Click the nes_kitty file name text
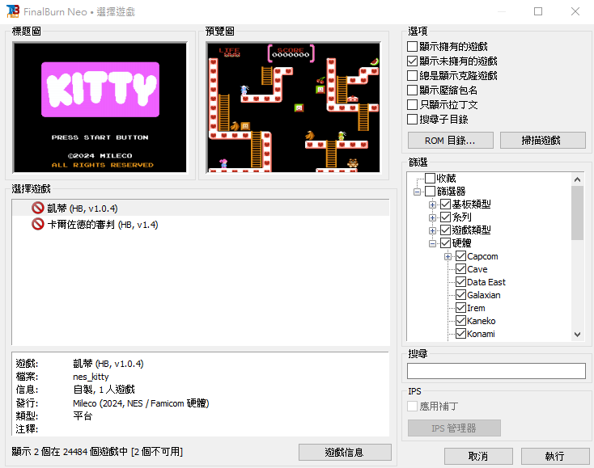This screenshot has height=468, width=594. 91,377
